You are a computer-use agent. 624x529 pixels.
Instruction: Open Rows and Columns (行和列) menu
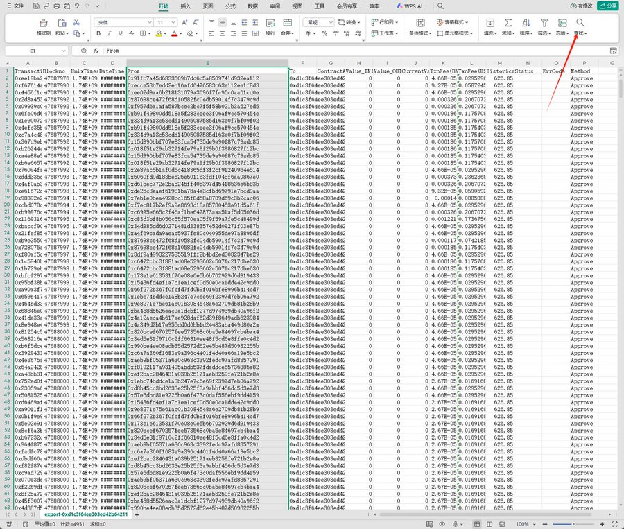[384, 22]
